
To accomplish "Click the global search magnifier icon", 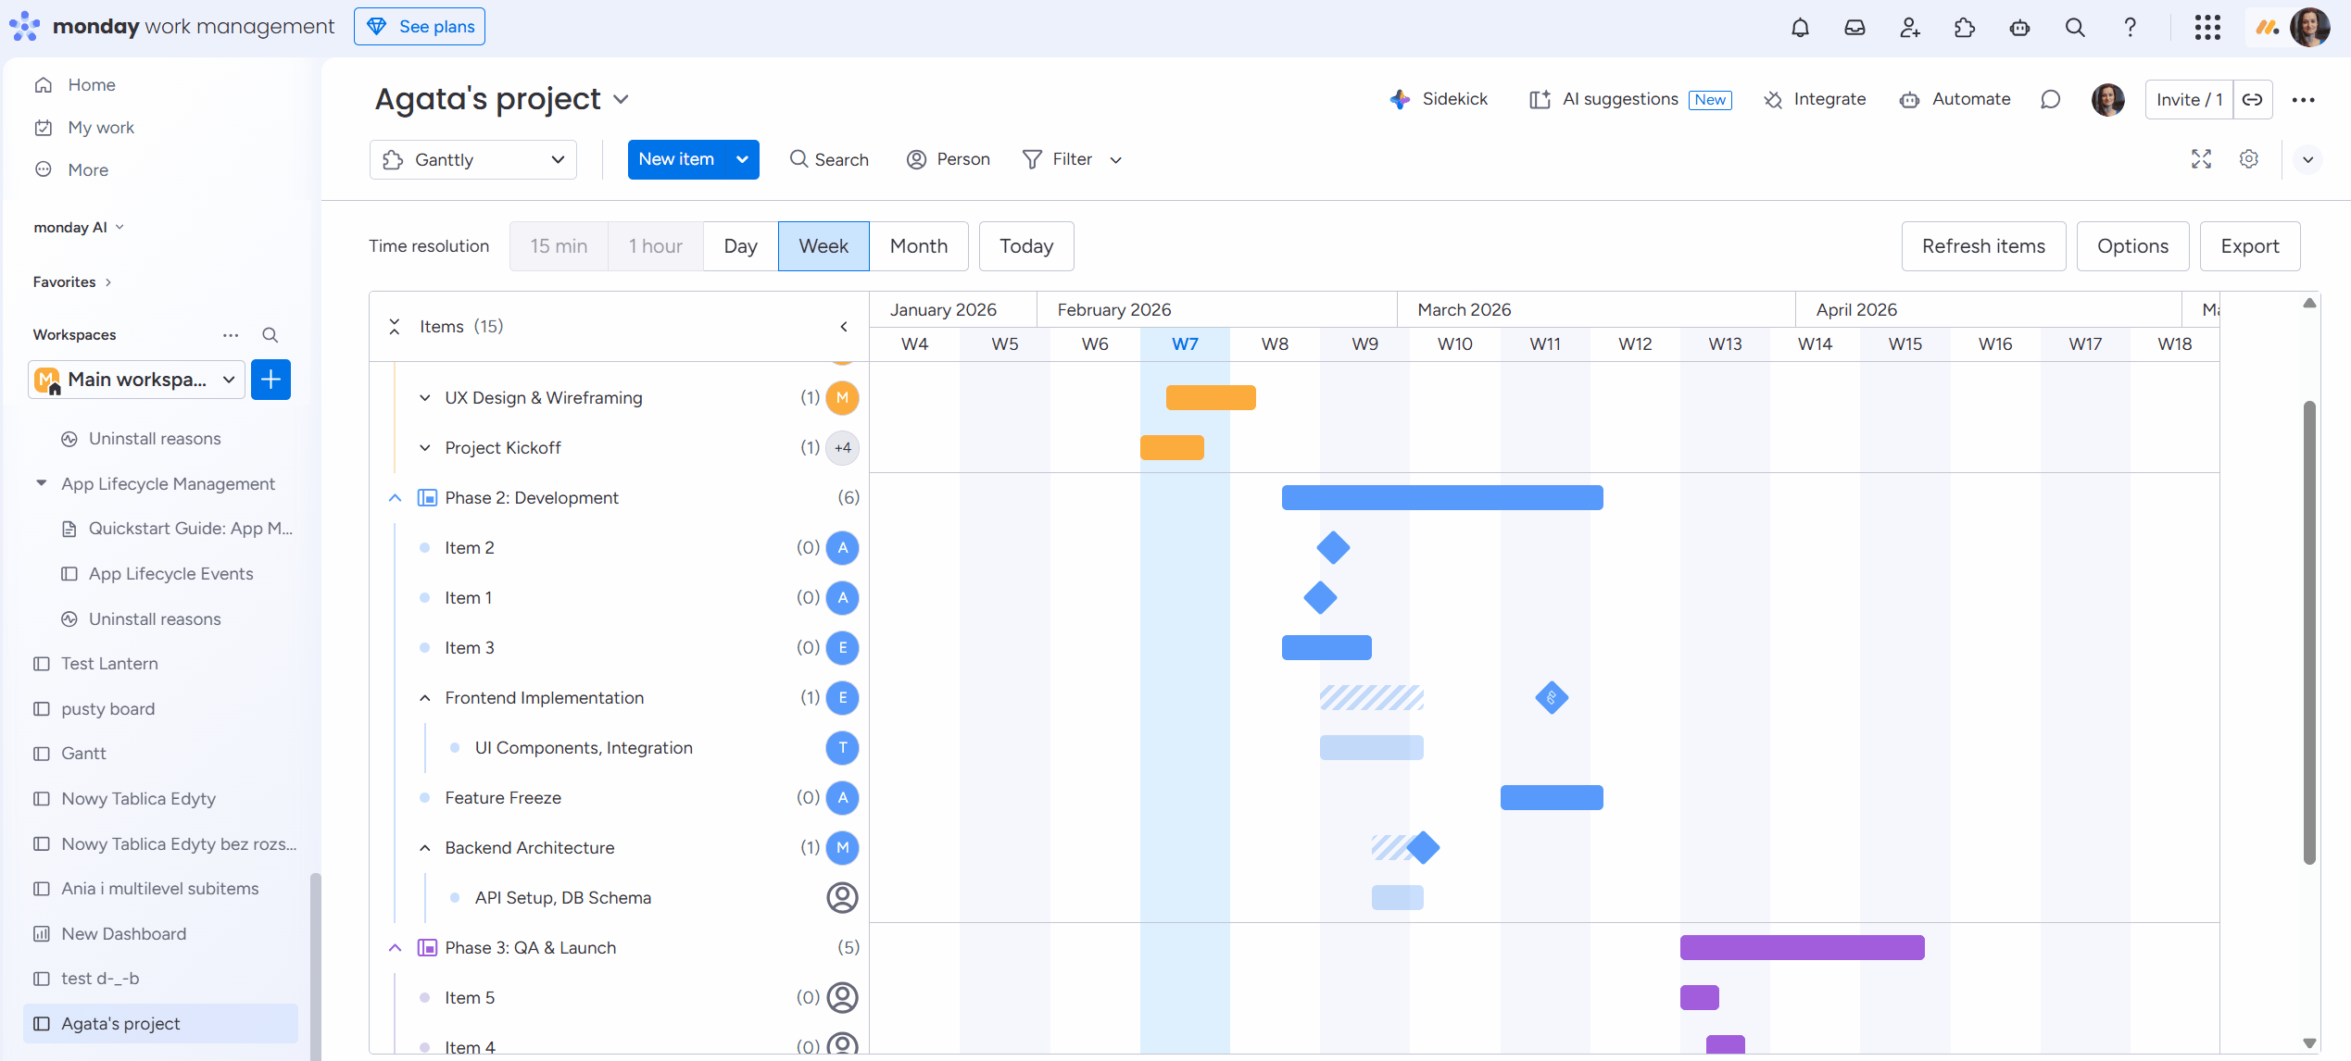I will click(2075, 27).
